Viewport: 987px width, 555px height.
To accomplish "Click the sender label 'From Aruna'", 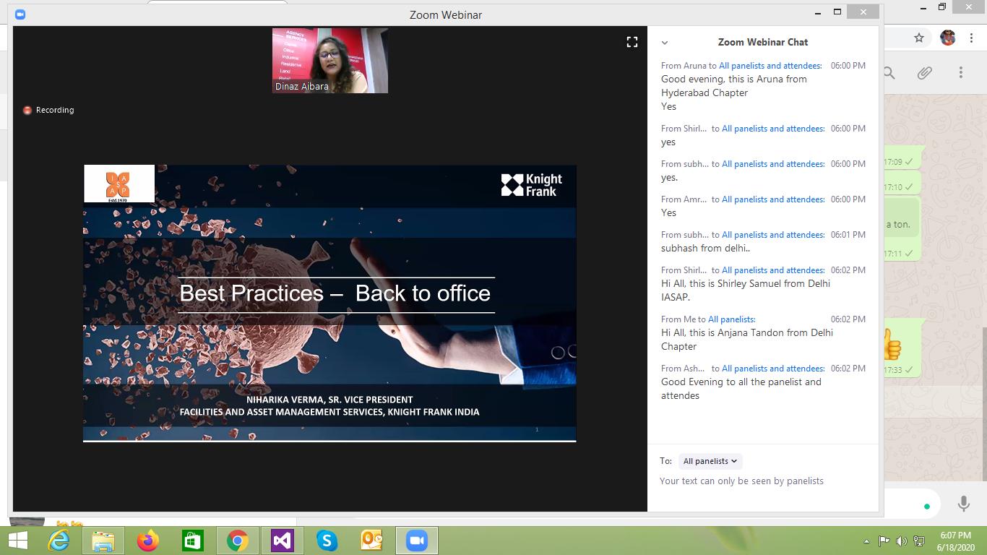I will (x=684, y=66).
